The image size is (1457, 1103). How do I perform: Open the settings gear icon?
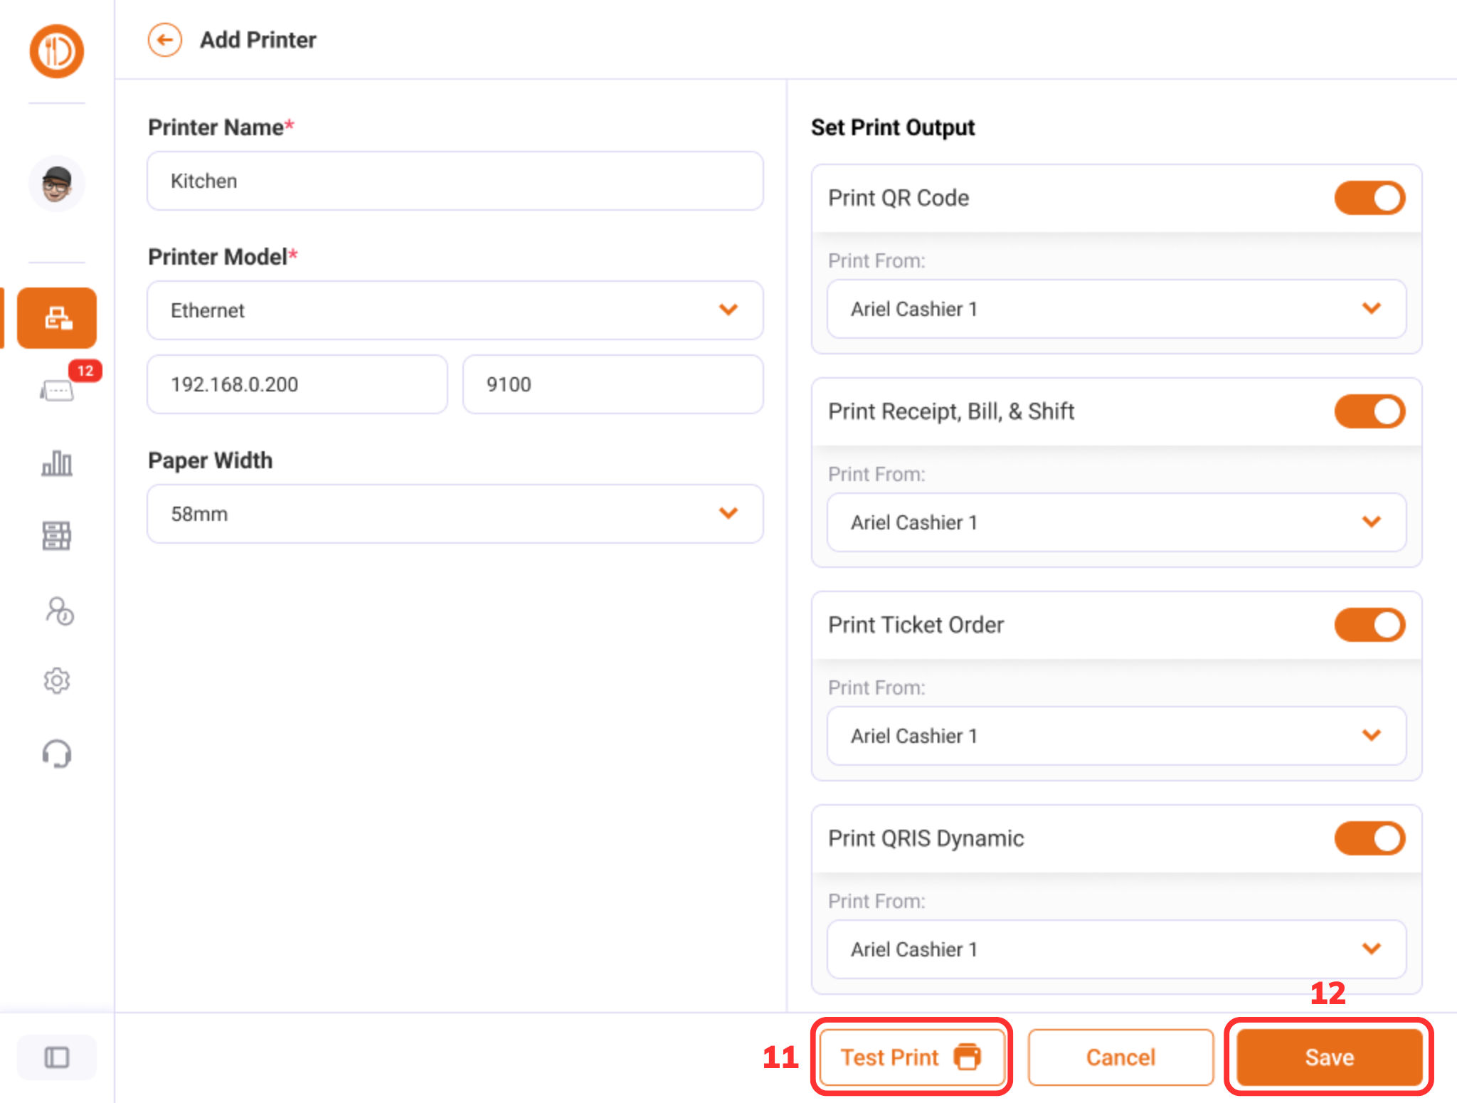(57, 681)
